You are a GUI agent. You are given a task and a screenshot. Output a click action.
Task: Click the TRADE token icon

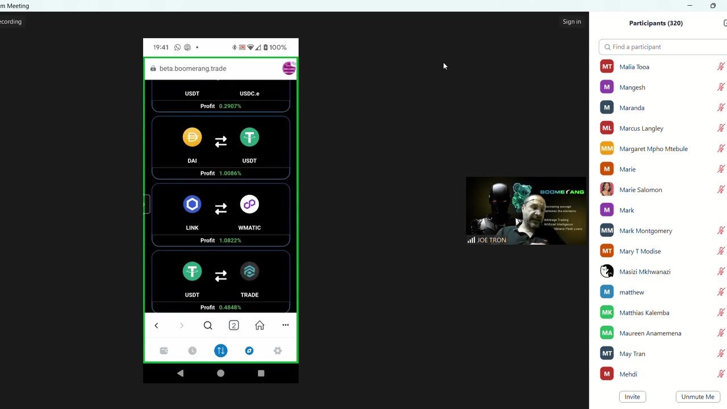click(249, 272)
